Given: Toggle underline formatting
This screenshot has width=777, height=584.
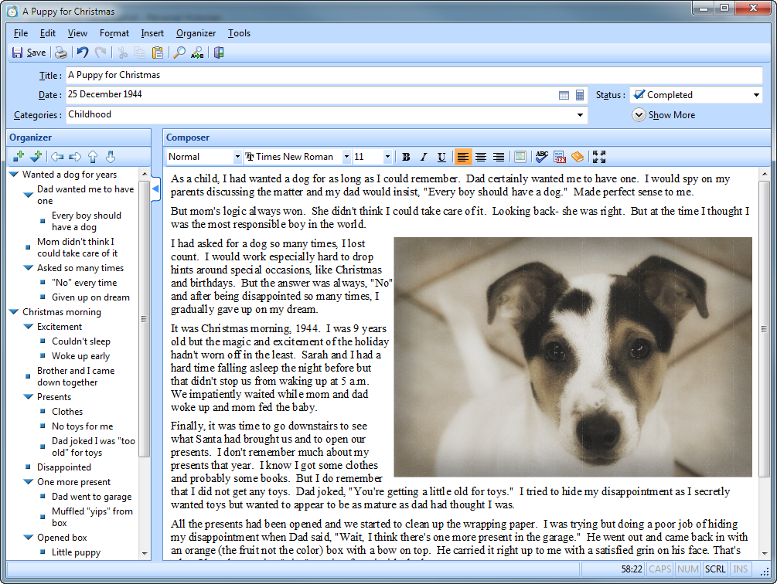Looking at the screenshot, I should [441, 157].
